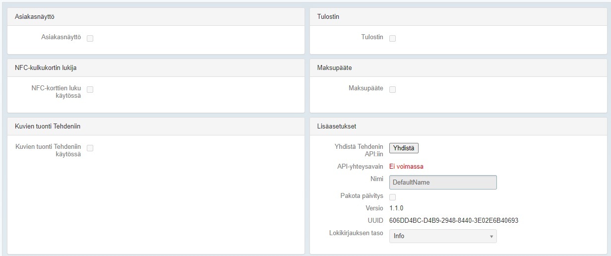Click the red Ei voimassa status text
Viewport: 611px width, 256px height.
[406, 167]
